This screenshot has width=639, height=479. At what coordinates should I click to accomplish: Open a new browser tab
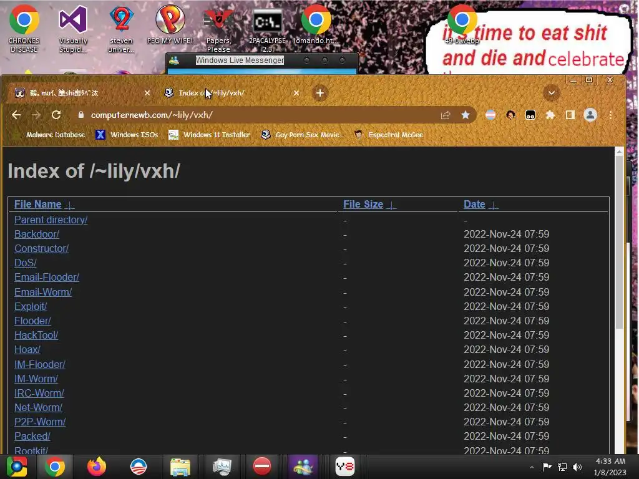pyautogui.click(x=320, y=94)
